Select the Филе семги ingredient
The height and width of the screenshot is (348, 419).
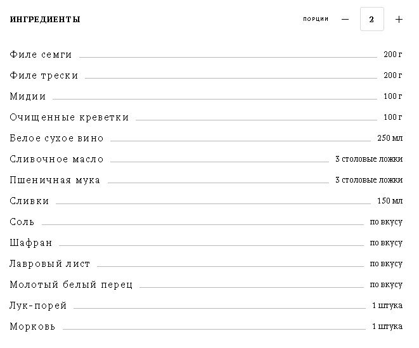41,55
